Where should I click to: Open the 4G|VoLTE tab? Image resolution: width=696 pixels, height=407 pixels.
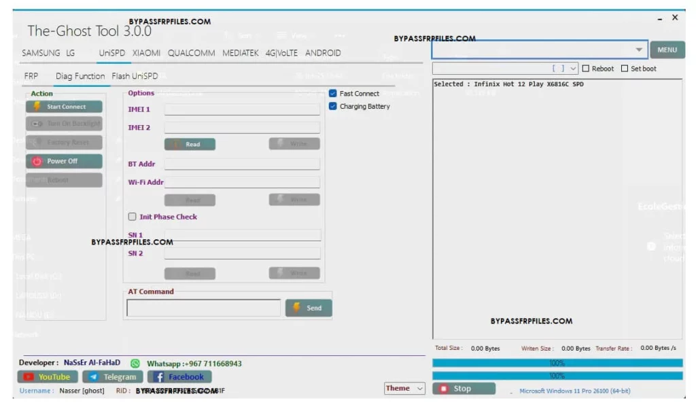pyautogui.click(x=281, y=53)
